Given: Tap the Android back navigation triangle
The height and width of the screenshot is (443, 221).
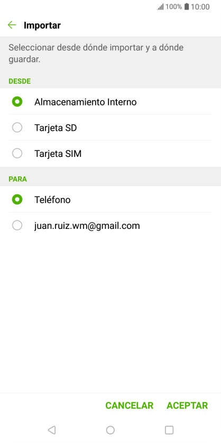Looking at the screenshot, I should point(52,430).
